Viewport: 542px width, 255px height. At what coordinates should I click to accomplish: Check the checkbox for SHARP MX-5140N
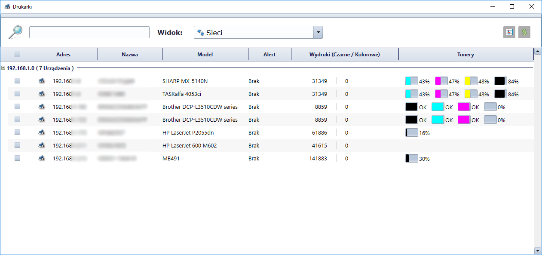[17, 80]
